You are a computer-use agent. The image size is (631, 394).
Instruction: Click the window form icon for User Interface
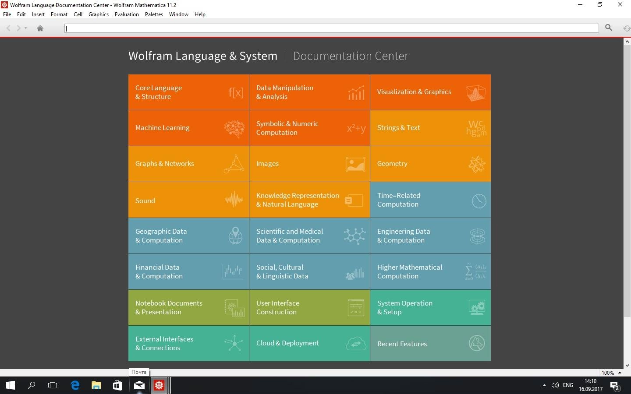356,308
